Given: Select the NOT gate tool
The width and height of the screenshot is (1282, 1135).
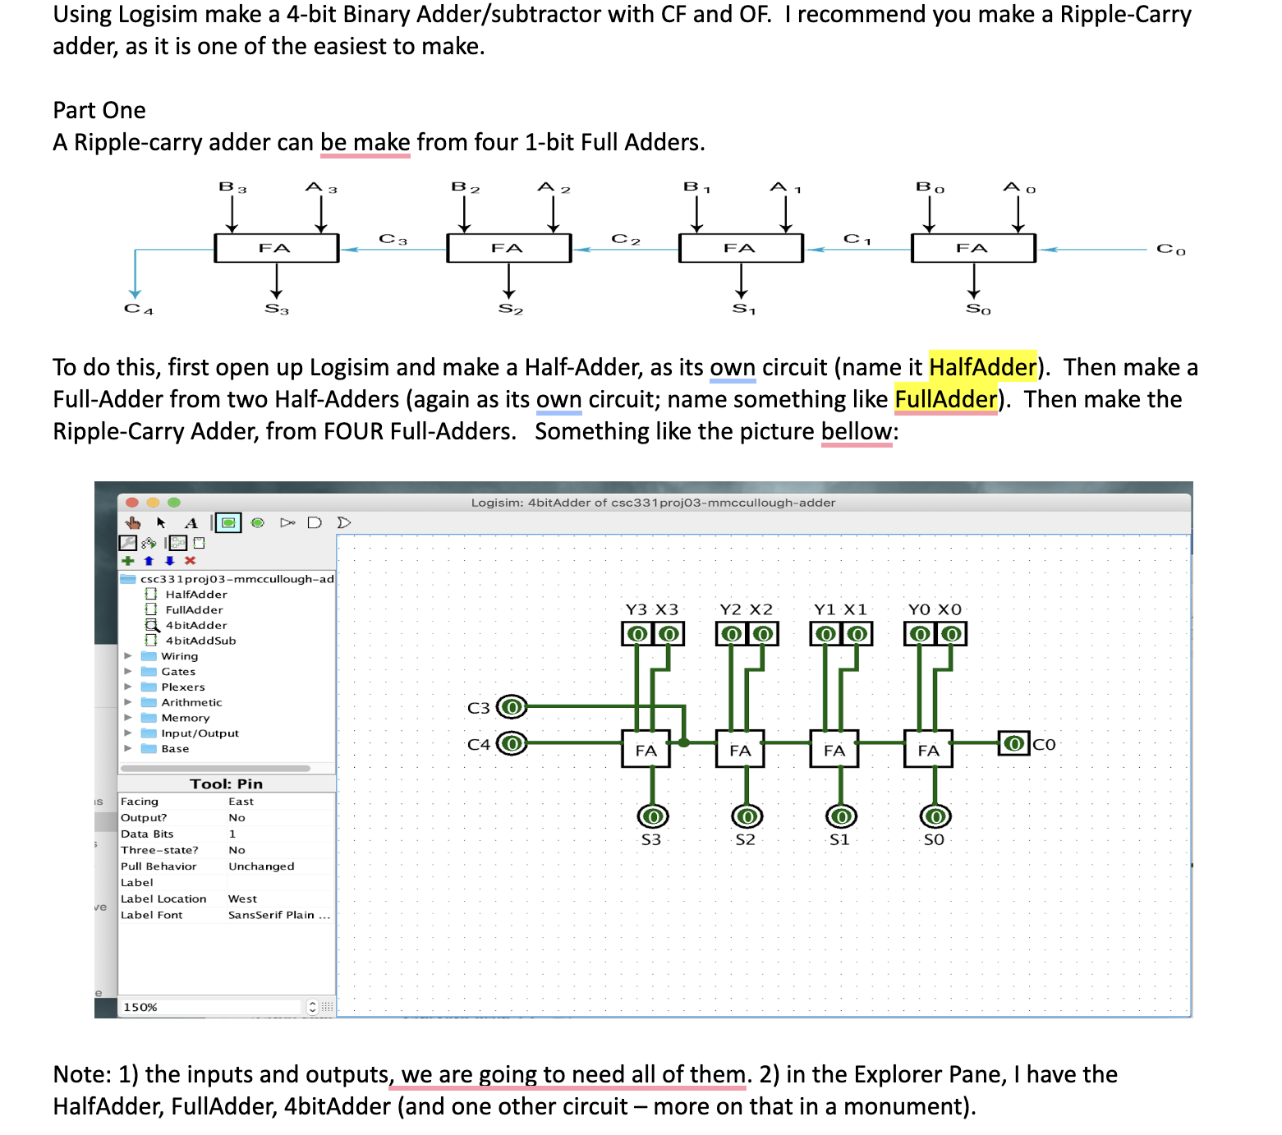Looking at the screenshot, I should [287, 522].
